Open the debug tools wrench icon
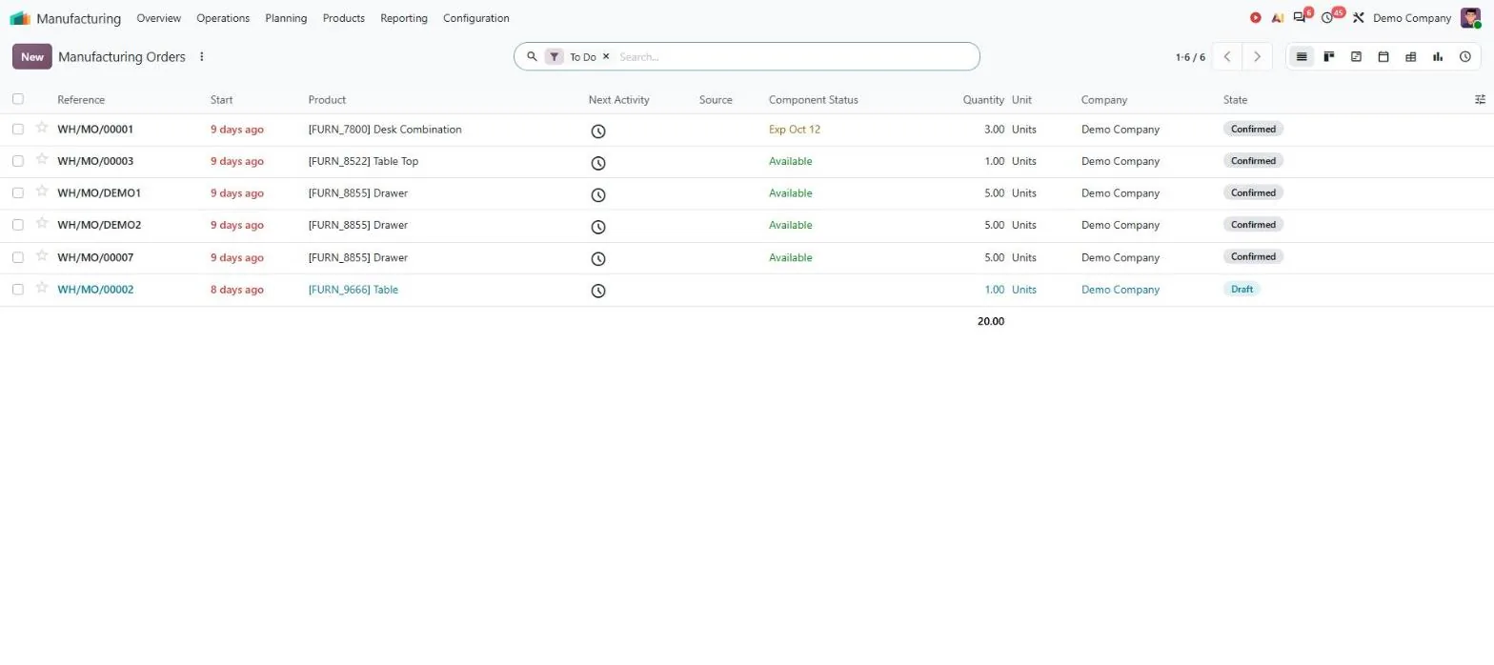 [x=1359, y=18]
